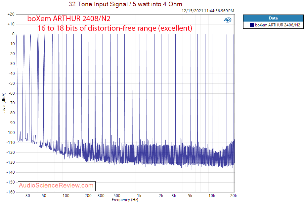
Task: Click the "Frequency (Hz)" axis label
Action: (125, 200)
